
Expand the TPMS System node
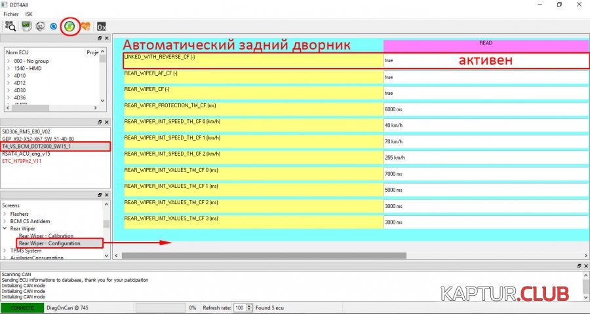(5, 251)
